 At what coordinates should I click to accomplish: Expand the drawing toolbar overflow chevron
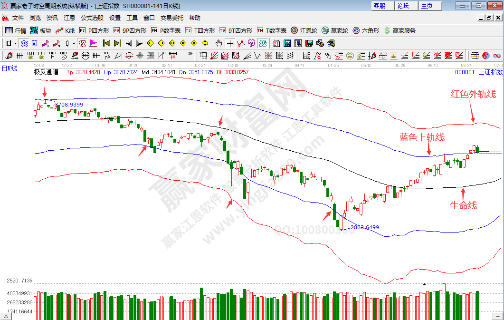(x=190, y=54)
